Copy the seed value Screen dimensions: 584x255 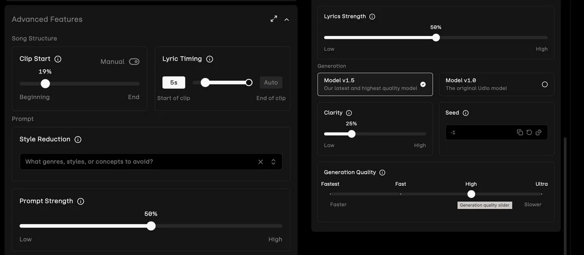(x=520, y=133)
